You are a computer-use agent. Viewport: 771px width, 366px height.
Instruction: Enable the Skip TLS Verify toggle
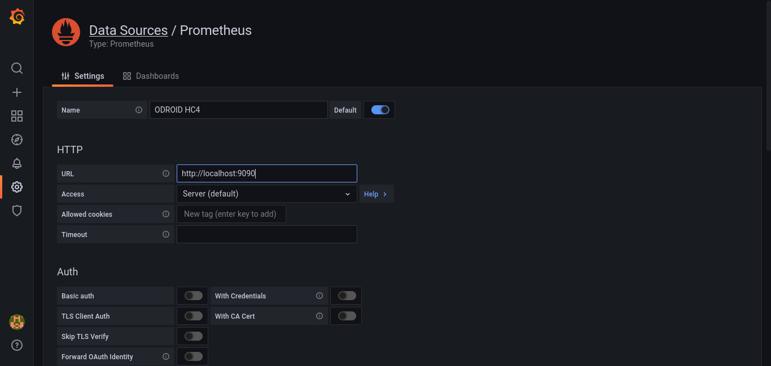pos(193,336)
